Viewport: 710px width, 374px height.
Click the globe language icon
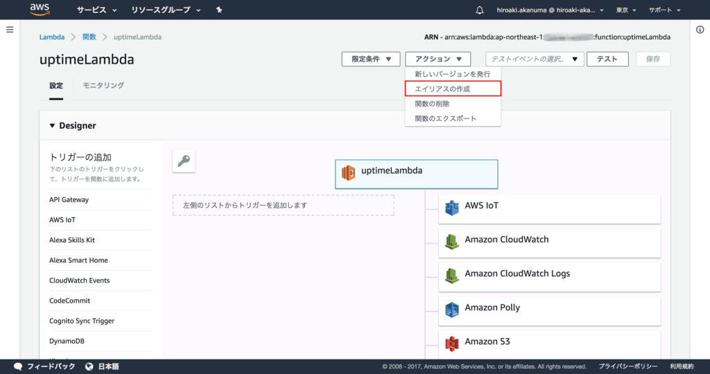click(x=89, y=366)
